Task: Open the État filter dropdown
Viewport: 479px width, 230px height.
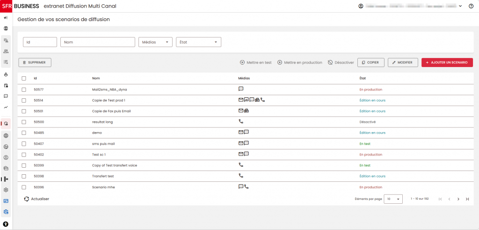Action: click(198, 42)
